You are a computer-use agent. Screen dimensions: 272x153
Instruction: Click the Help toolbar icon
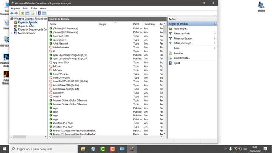click(x=40, y=13)
